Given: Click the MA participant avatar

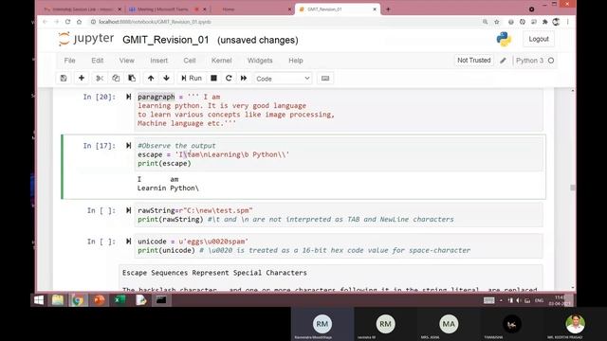Looking at the screenshot, I should coord(449,324).
